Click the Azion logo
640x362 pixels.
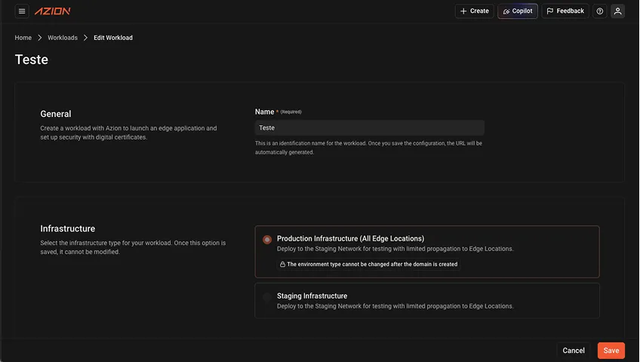pyautogui.click(x=53, y=11)
